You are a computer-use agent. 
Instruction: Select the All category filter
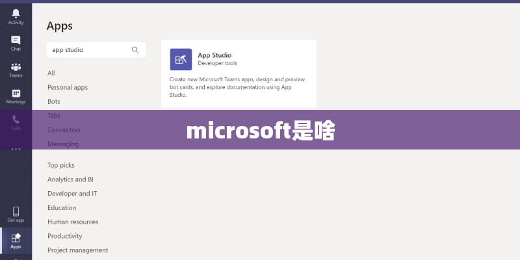(x=51, y=73)
